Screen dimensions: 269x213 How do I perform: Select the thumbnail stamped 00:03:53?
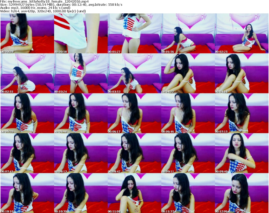[x=134, y=73]
